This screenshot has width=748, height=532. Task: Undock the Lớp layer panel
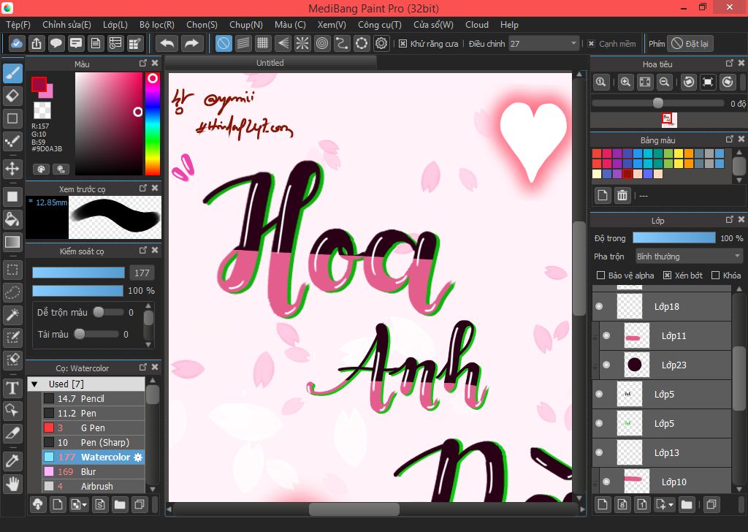(x=730, y=219)
